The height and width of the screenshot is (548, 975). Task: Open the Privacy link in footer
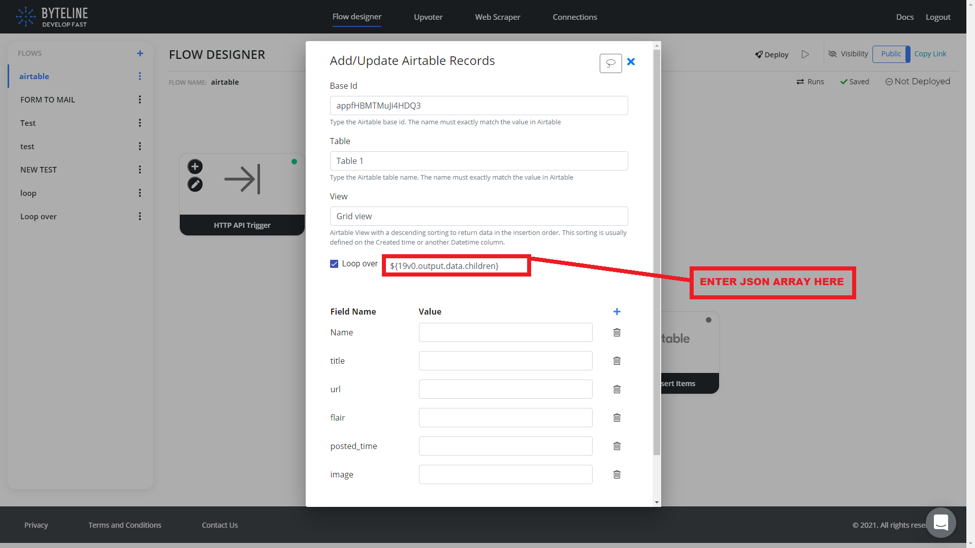click(x=36, y=525)
